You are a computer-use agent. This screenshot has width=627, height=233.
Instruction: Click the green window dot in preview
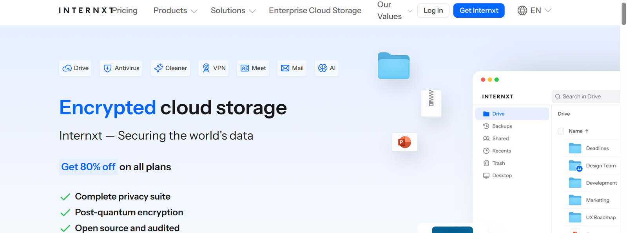(x=497, y=80)
